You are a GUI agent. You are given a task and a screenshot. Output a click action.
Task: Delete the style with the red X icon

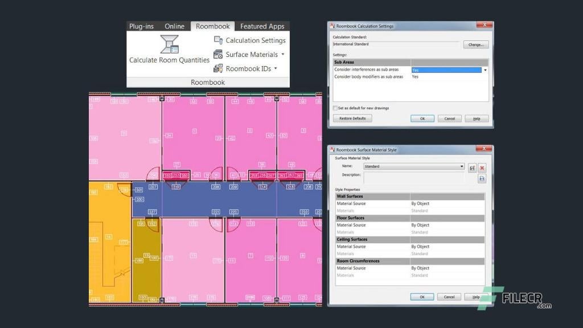click(482, 167)
